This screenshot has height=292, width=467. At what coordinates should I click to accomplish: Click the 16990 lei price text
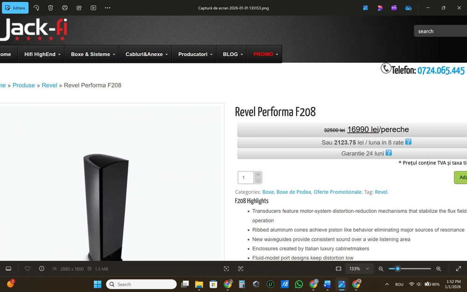tap(363, 129)
